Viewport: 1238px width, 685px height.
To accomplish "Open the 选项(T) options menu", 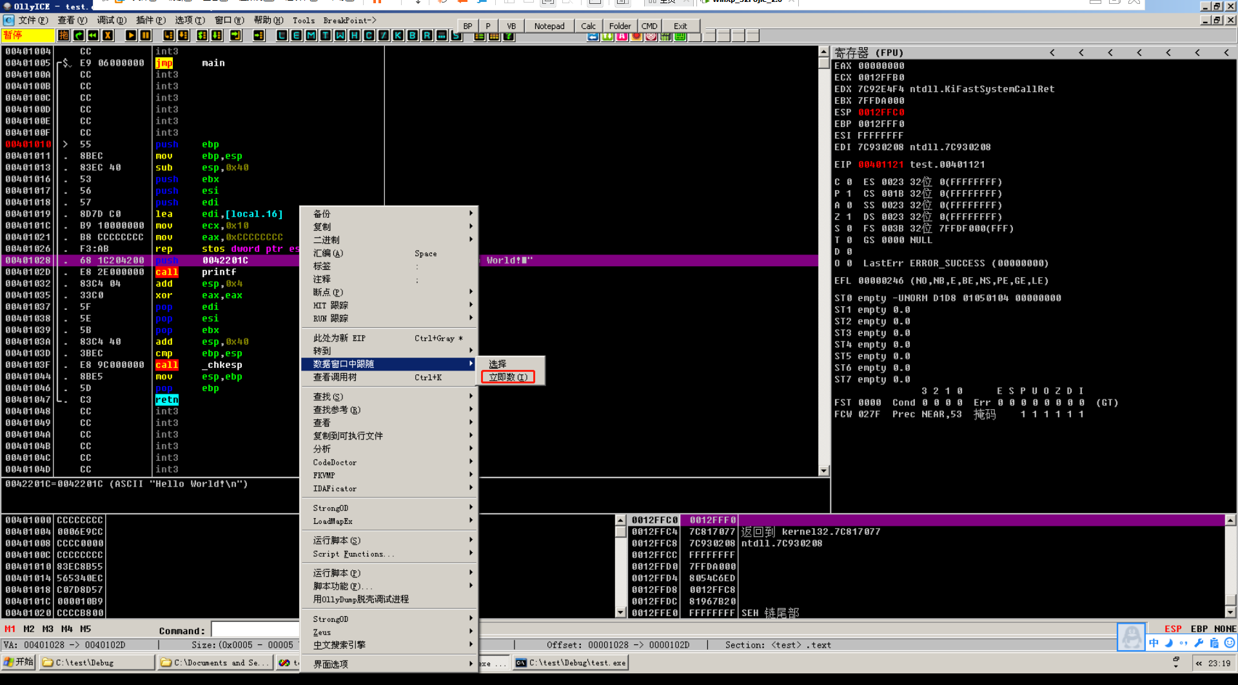I will (x=190, y=20).
